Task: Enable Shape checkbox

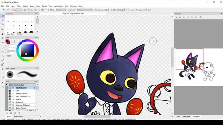Action: [x=49, y=10]
